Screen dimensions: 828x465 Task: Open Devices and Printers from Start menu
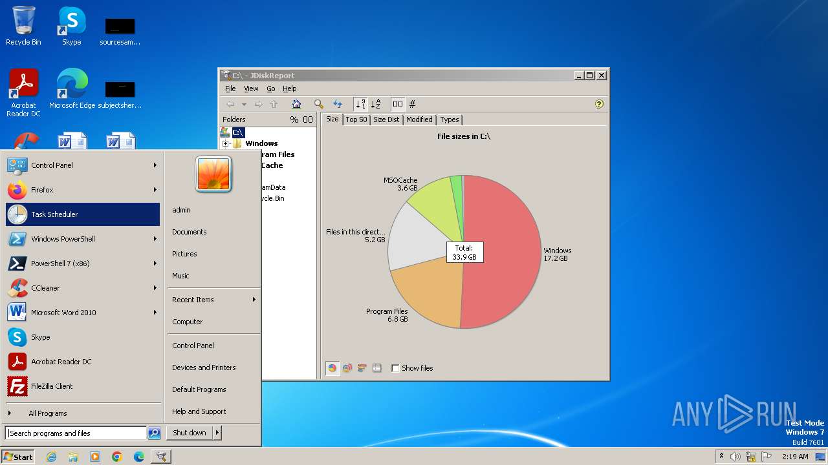click(x=204, y=367)
